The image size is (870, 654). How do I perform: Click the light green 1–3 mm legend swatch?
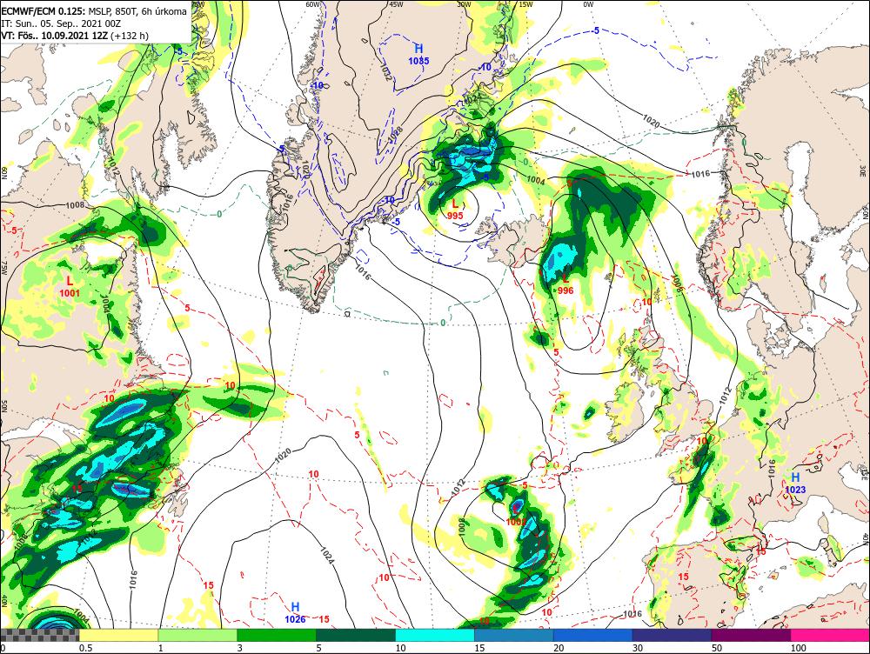[197, 635]
